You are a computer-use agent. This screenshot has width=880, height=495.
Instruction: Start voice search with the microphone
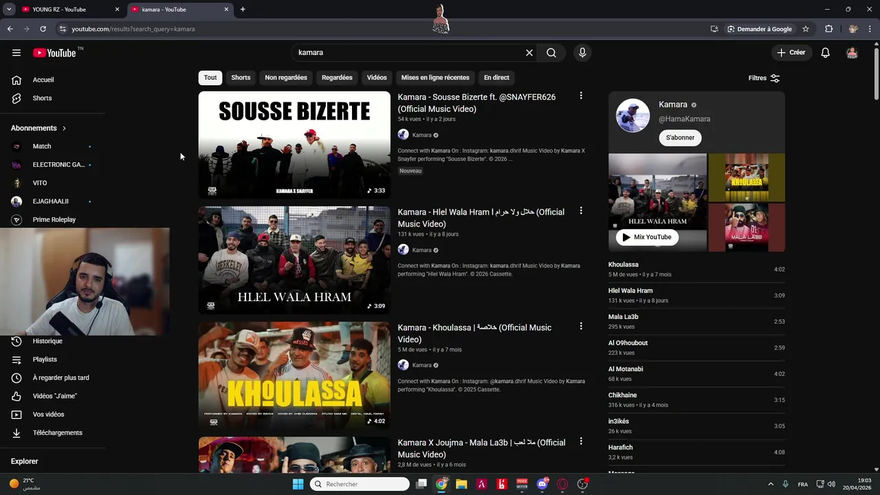tap(582, 53)
